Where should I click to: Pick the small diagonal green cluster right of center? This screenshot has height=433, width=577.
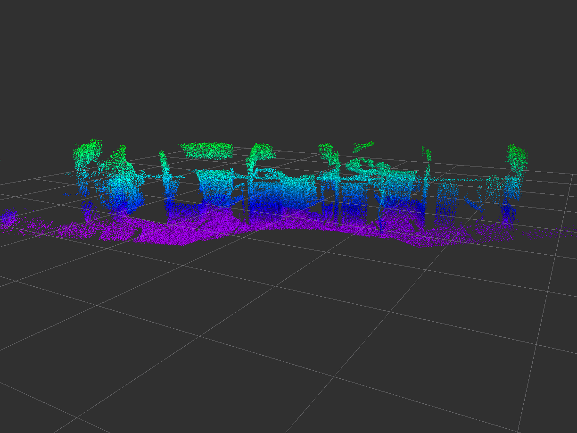pos(363,146)
